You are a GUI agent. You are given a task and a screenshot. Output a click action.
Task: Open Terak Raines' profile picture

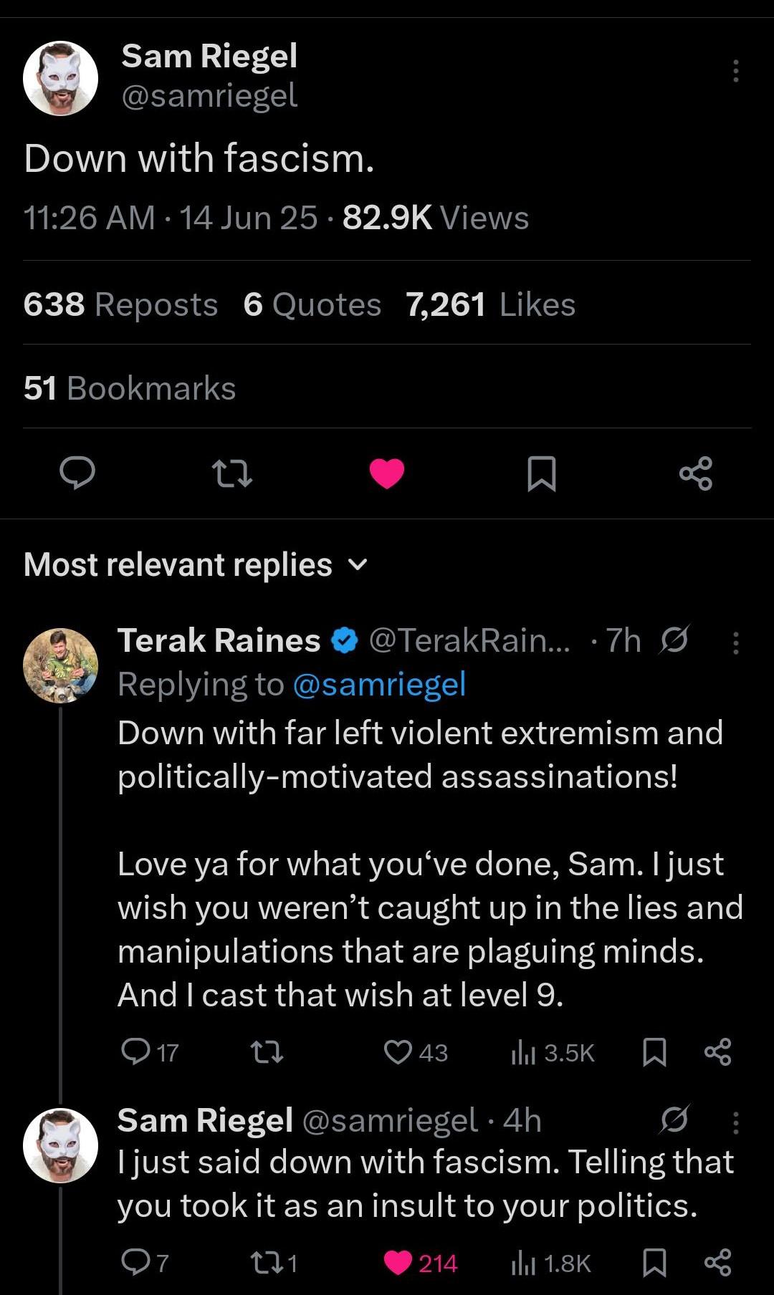(x=61, y=665)
